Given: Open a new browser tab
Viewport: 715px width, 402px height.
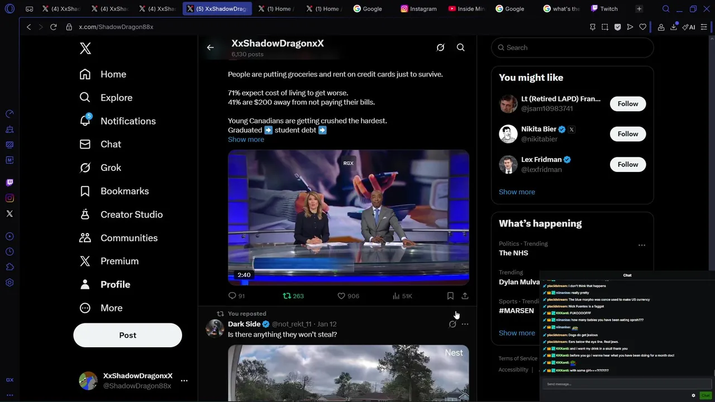Looking at the screenshot, I should click(639, 9).
